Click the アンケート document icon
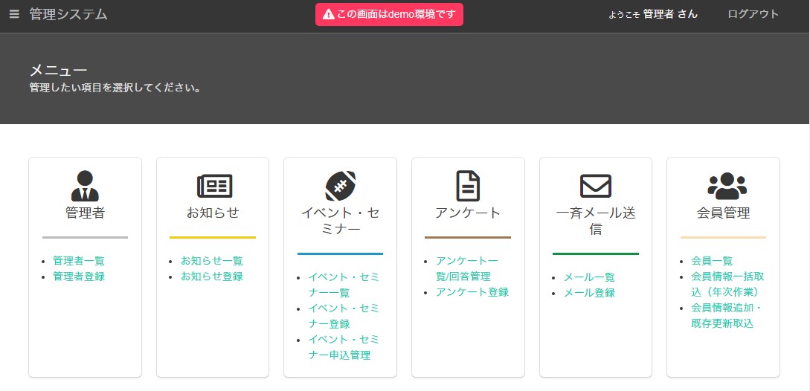Viewport: 810px width, 391px height. point(468,186)
